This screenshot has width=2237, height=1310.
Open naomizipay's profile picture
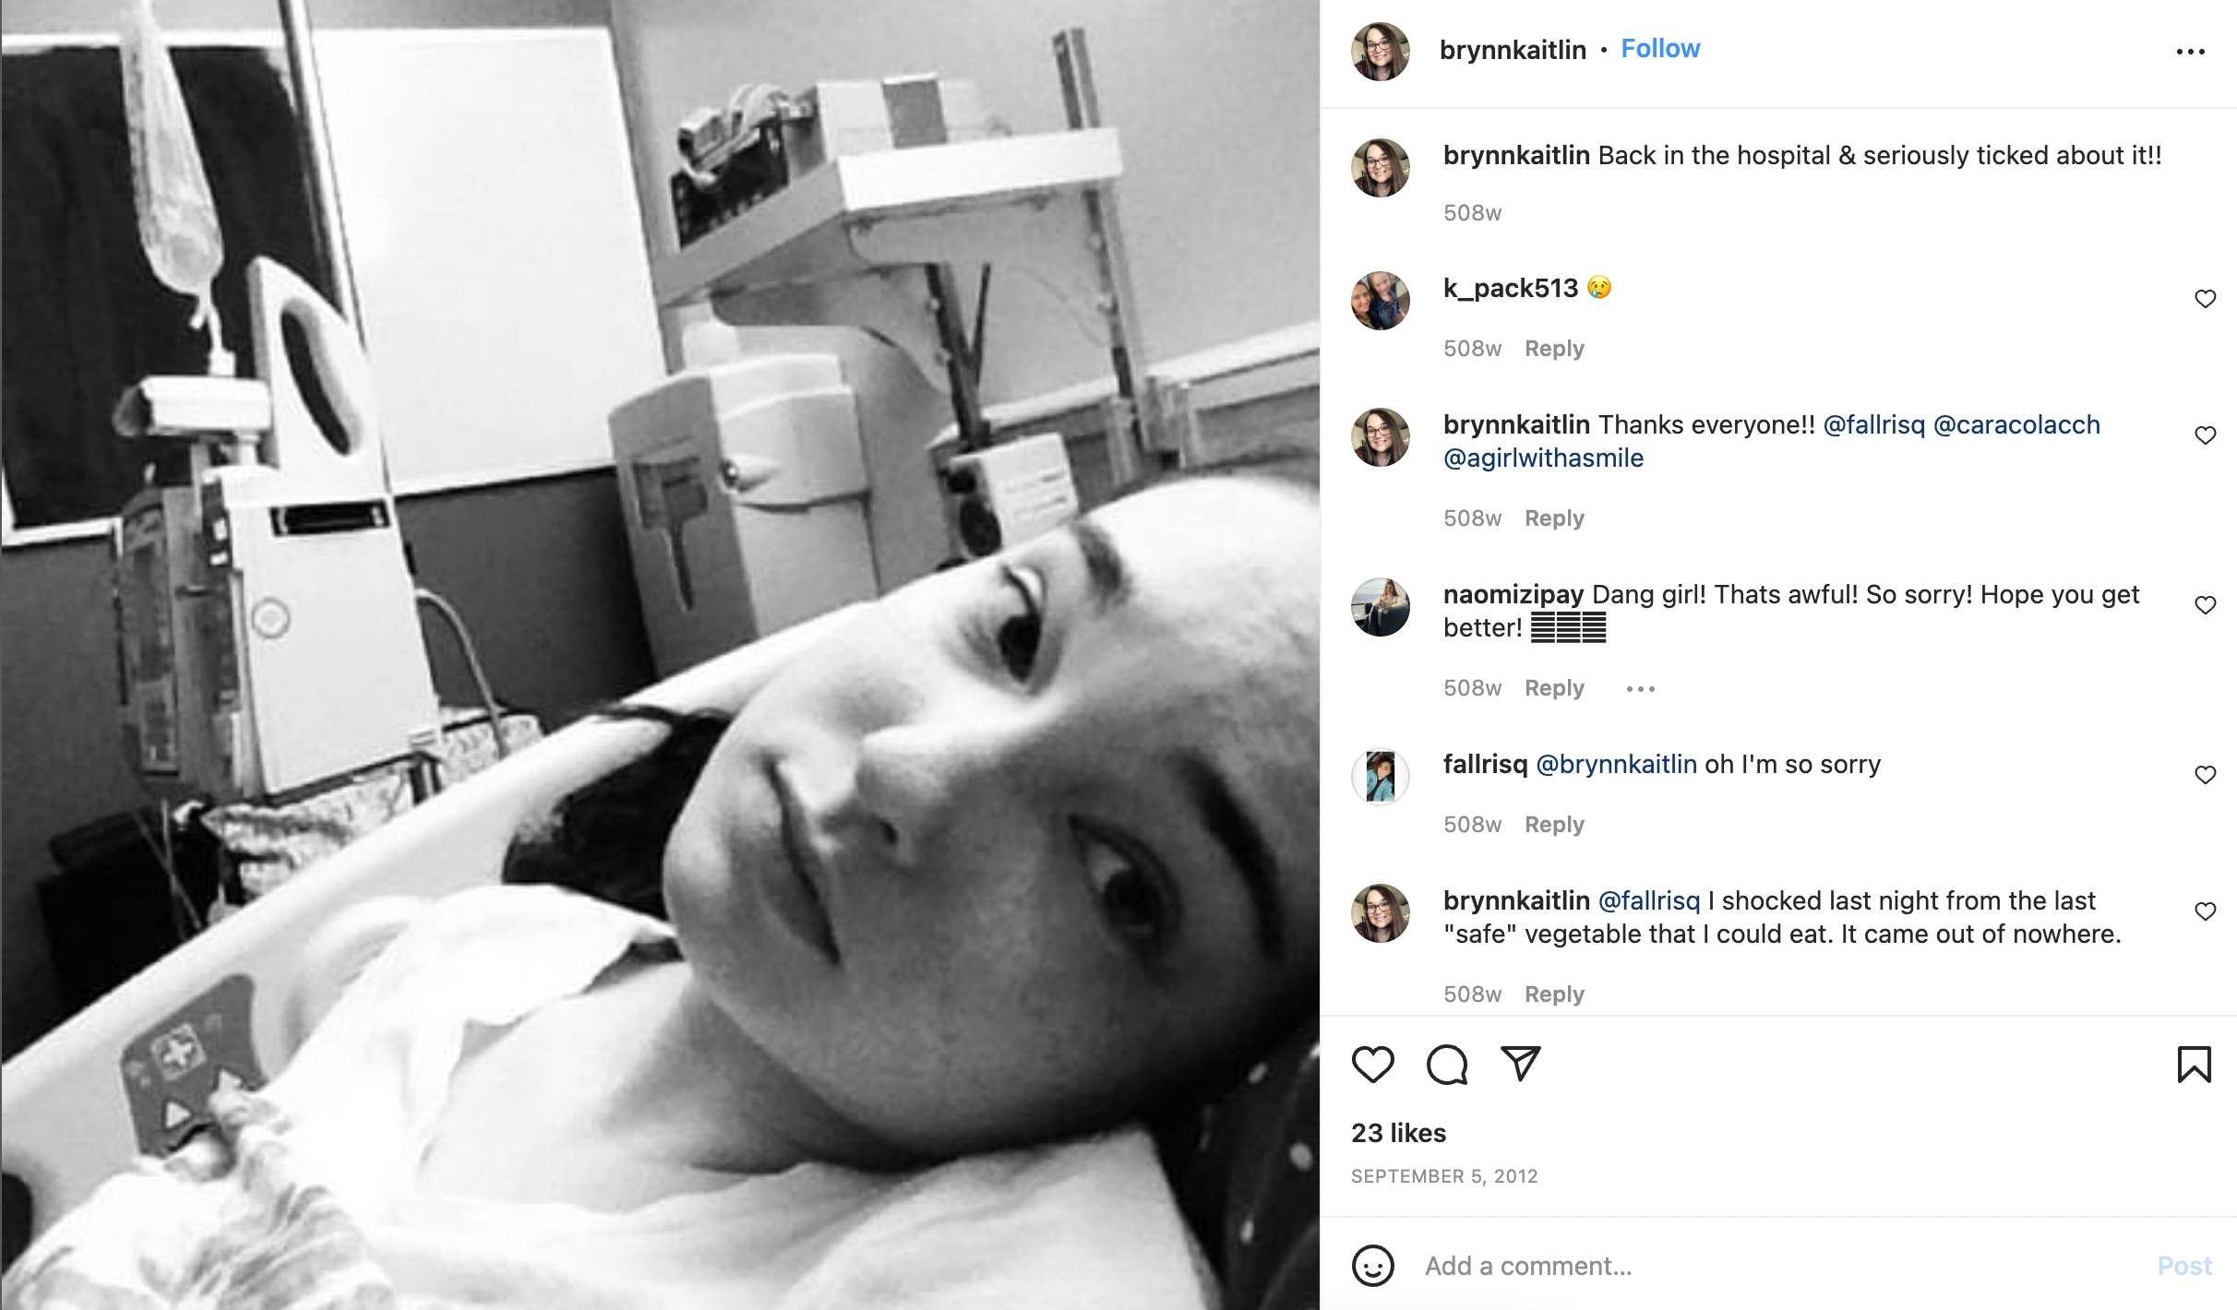click(1381, 607)
